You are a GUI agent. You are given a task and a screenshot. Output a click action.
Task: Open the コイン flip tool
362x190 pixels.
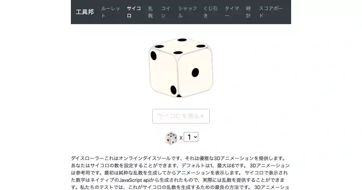point(166,12)
